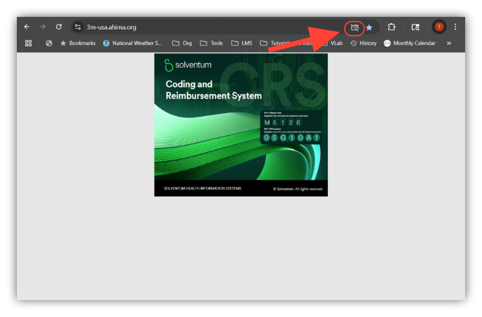The image size is (482, 317).
Task: Click the address bar URL 3m-usa.ahima.org
Action: tap(112, 27)
